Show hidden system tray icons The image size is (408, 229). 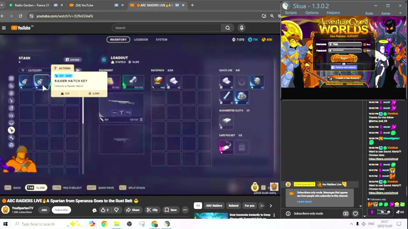pyautogui.click(x=351, y=224)
